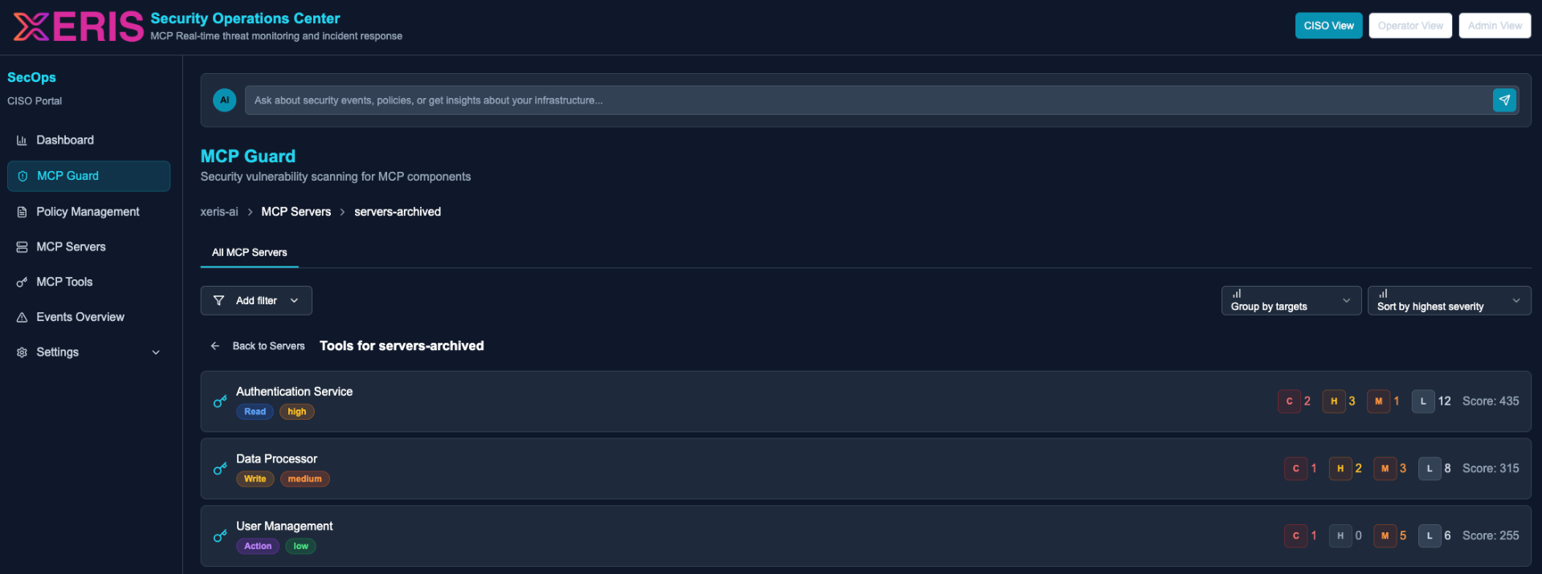Click the critical severity badge for Authentication Service
Screen dimensions: 1542x574
click(1289, 401)
